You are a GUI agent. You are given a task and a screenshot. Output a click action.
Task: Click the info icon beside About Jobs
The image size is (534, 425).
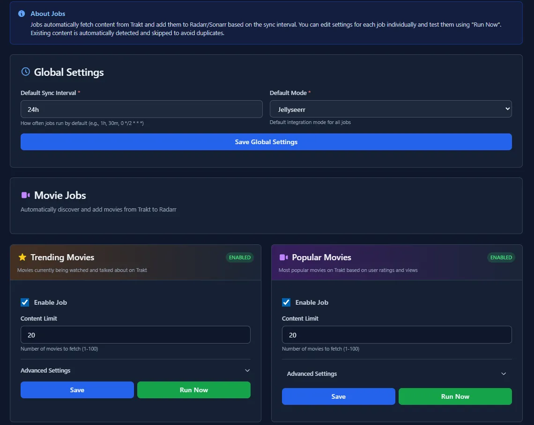pos(22,14)
